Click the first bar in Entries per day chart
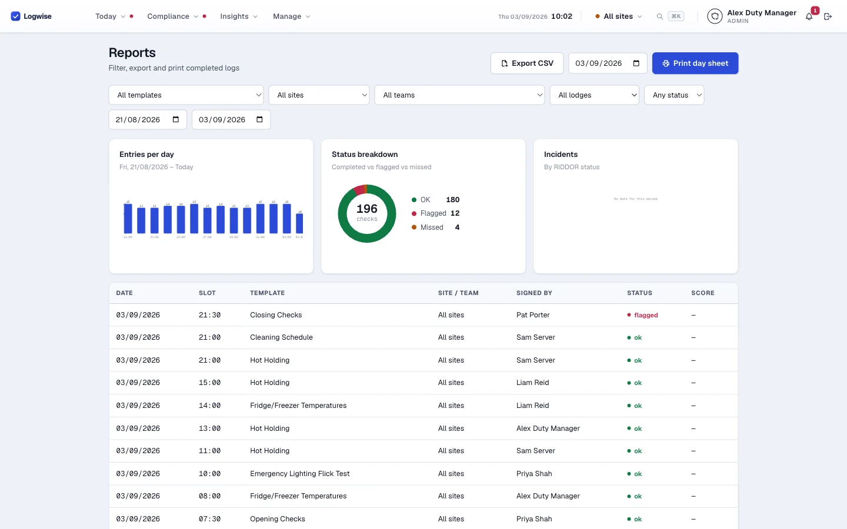Image resolution: width=847 pixels, height=529 pixels. pyautogui.click(x=128, y=219)
